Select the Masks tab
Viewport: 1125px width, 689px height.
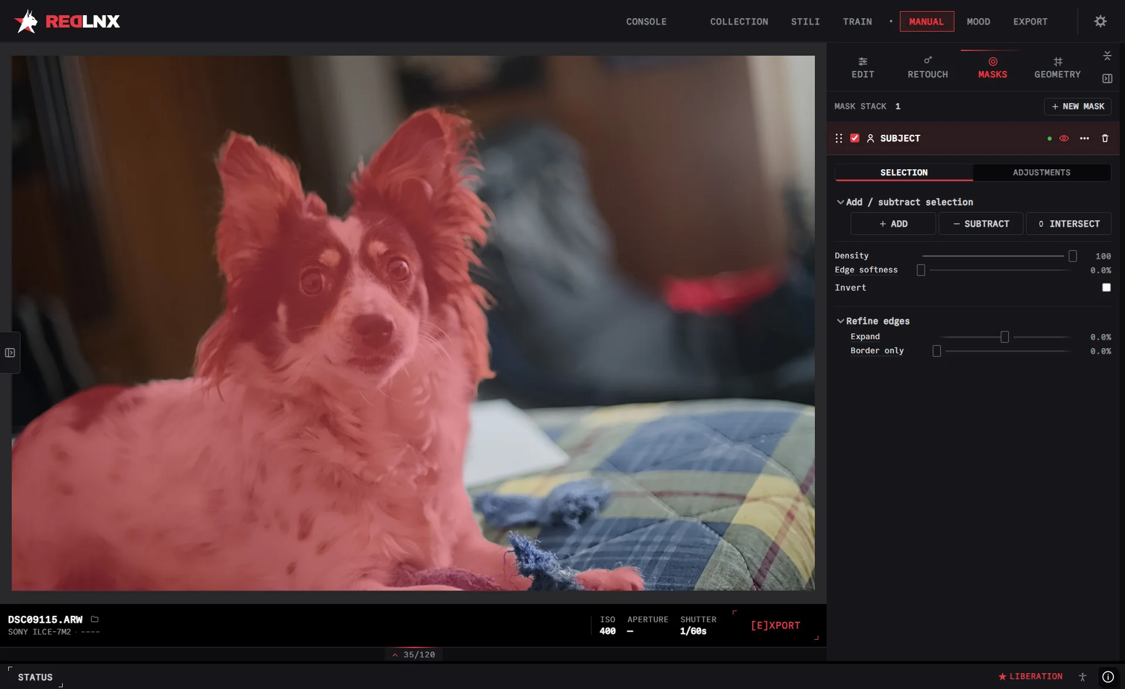click(993, 68)
